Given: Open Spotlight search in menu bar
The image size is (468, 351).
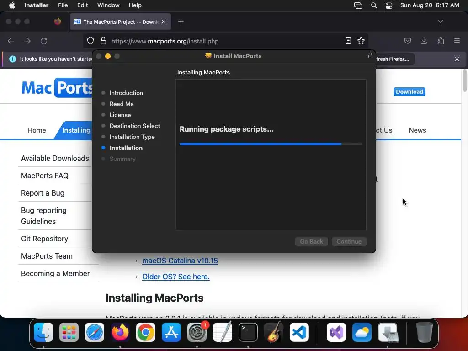Looking at the screenshot, I should [x=374, y=5].
